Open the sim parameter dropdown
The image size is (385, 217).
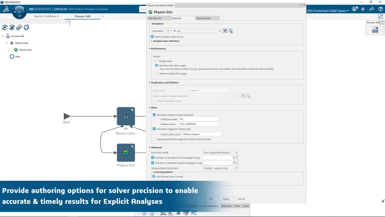[197, 31]
